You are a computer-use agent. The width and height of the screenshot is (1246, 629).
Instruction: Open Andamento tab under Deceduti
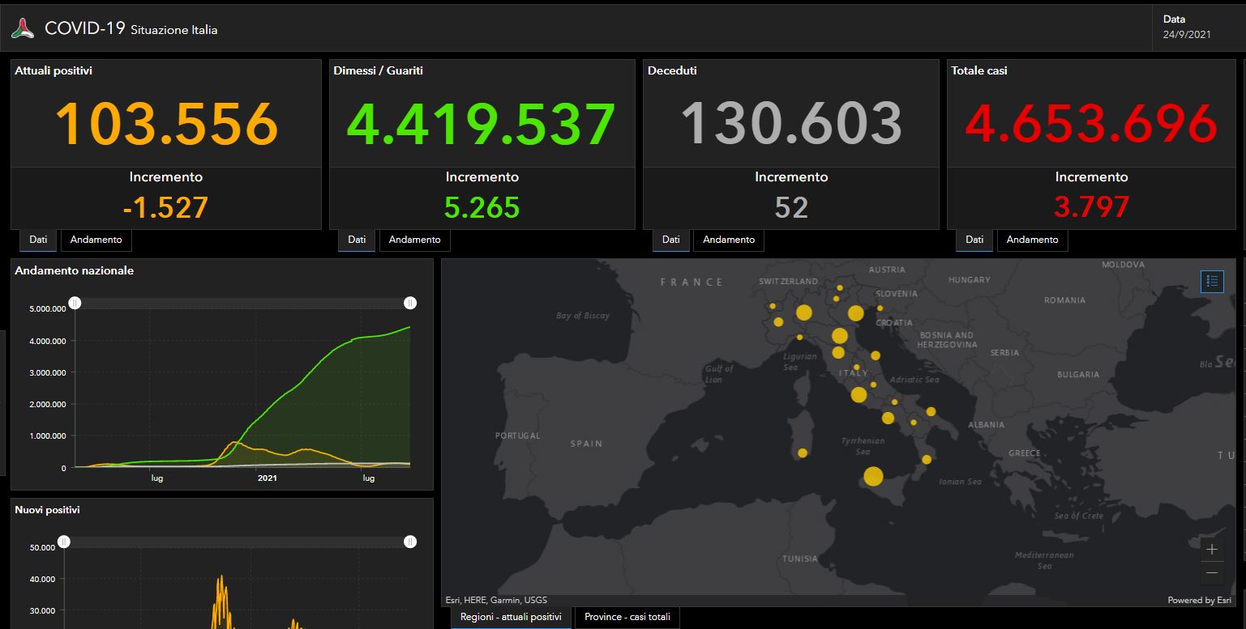[729, 240]
